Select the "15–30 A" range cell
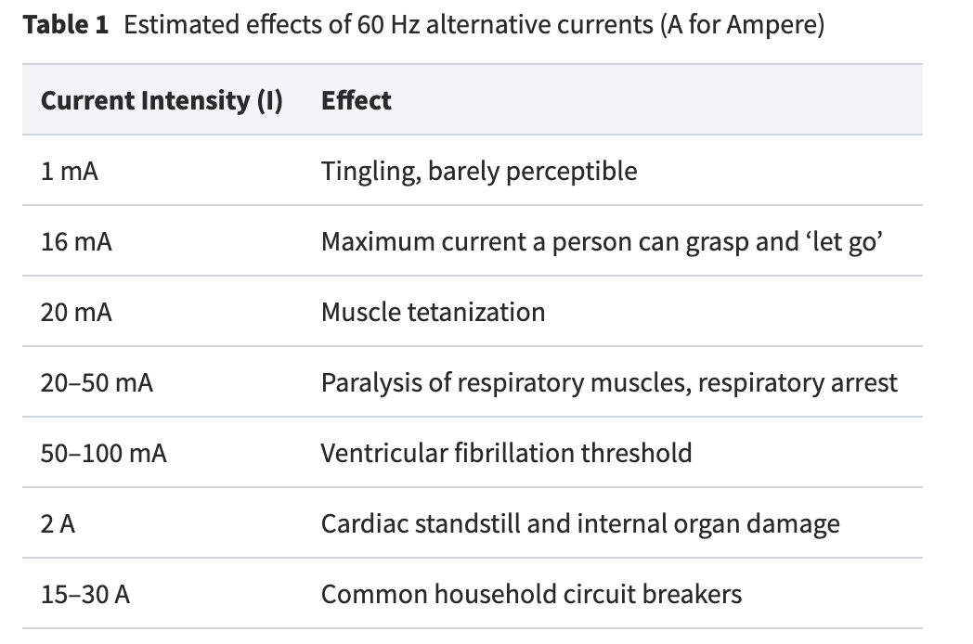This screenshot has width=973, height=644. [85, 594]
